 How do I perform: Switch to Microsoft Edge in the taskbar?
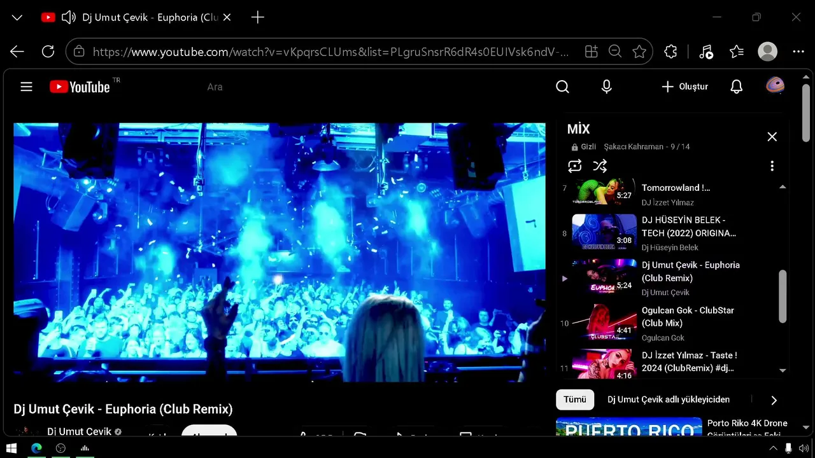click(36, 448)
